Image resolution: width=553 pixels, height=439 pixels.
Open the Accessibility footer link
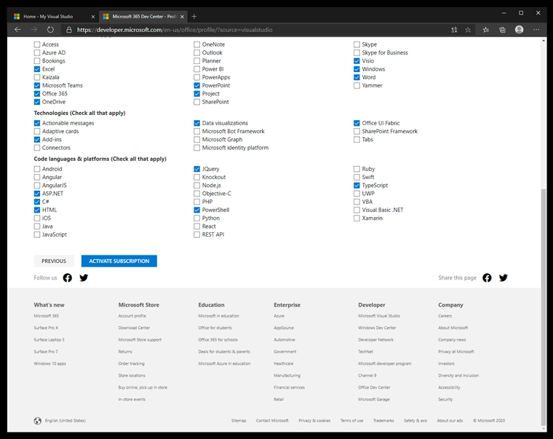tap(449, 387)
